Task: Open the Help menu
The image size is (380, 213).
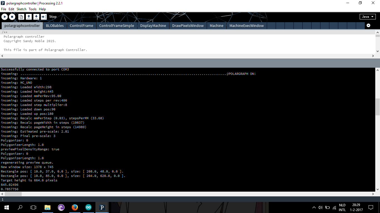Action: [42, 9]
